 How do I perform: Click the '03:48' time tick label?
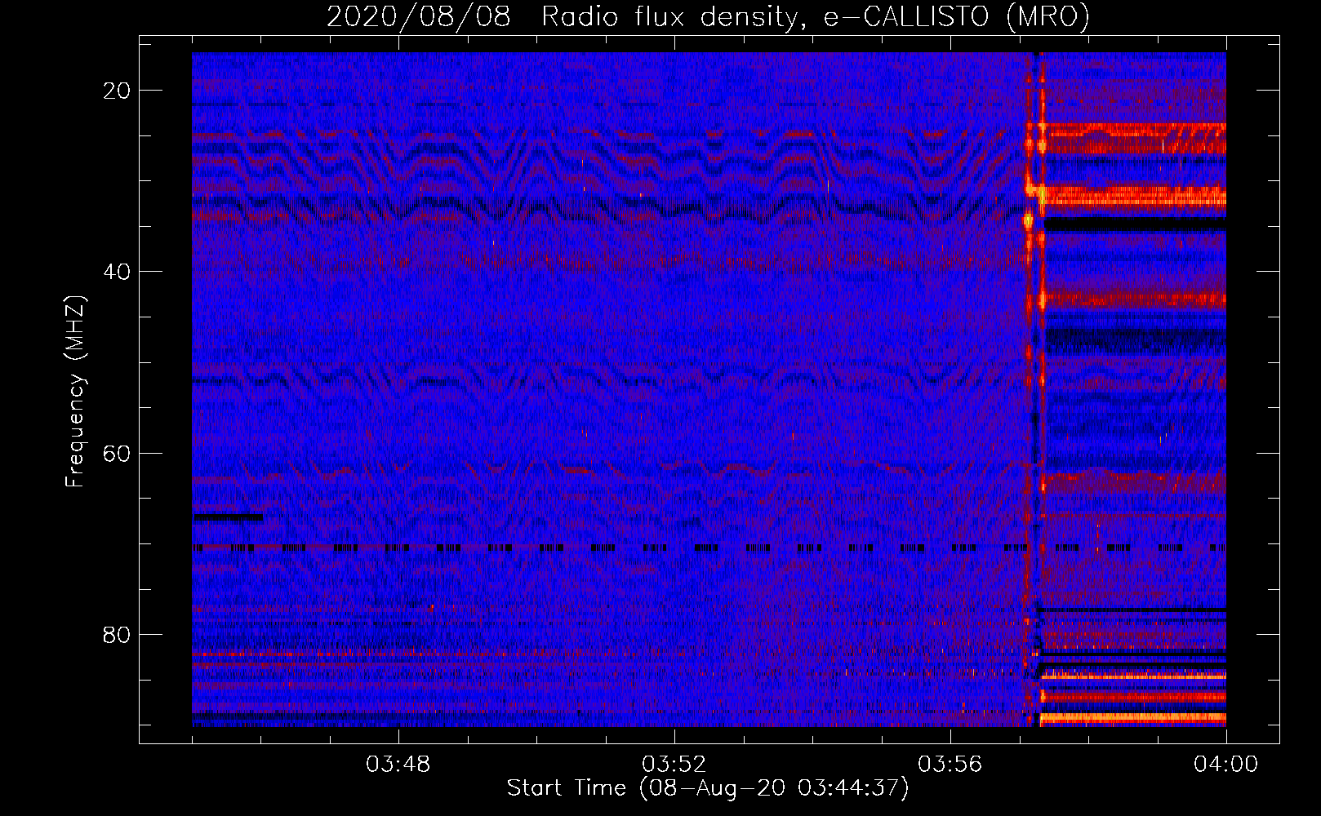pyautogui.click(x=398, y=765)
